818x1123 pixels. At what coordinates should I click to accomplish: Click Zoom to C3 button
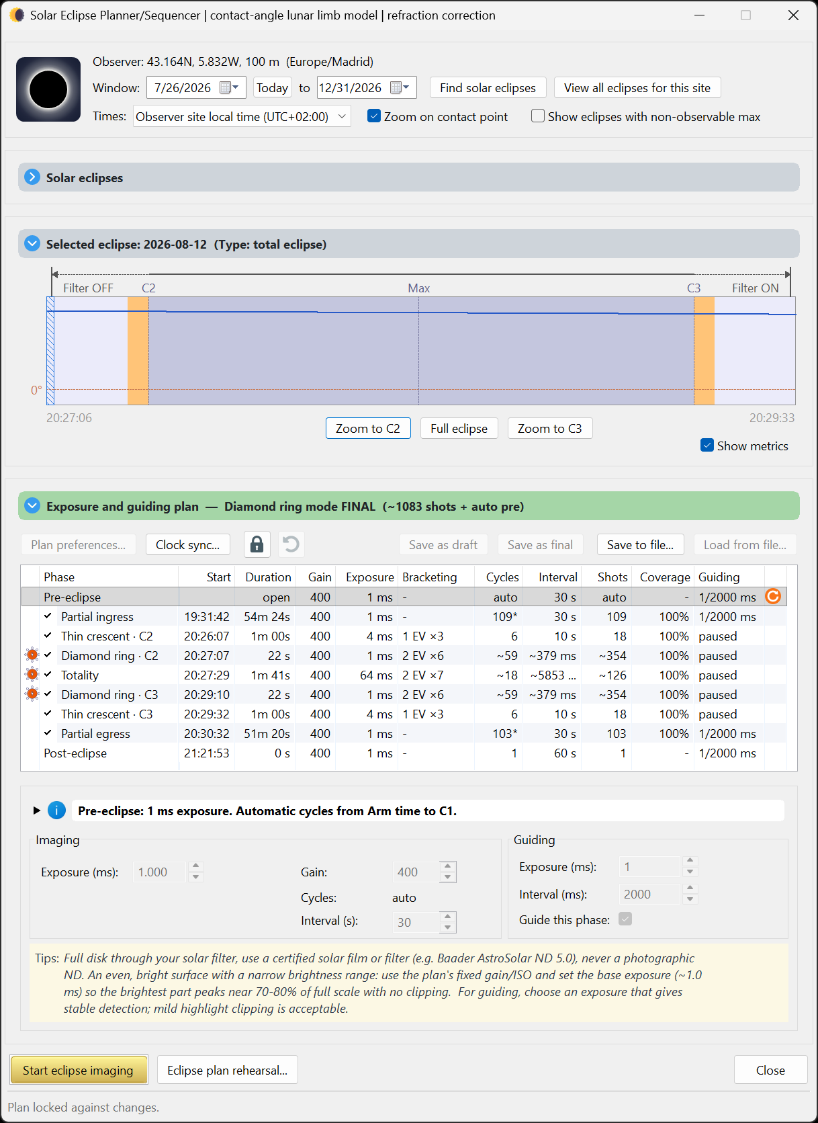[x=550, y=428]
